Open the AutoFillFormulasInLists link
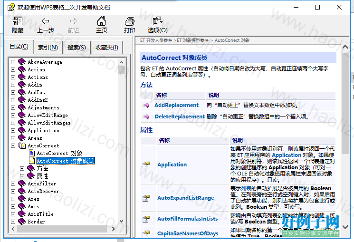The image size is (354, 242). [188, 219]
